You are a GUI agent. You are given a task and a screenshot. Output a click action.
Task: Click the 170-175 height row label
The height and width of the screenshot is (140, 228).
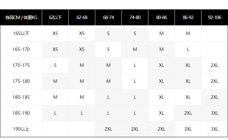pos(21,65)
